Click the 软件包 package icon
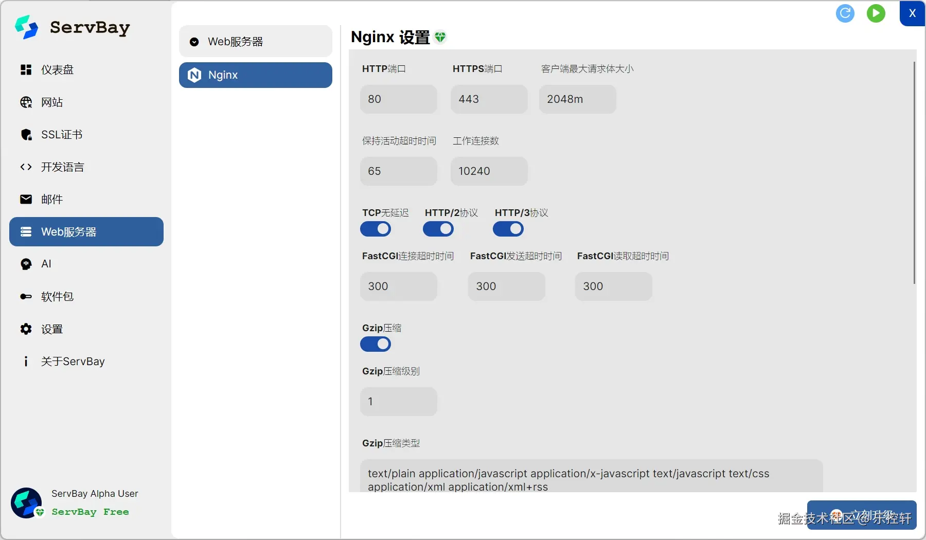The width and height of the screenshot is (926, 540). [x=26, y=296]
